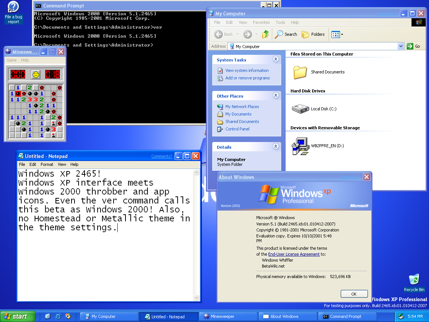Viewport: 429px width, 322px height.
Task: Open My Computer's View menu
Action: (x=243, y=22)
